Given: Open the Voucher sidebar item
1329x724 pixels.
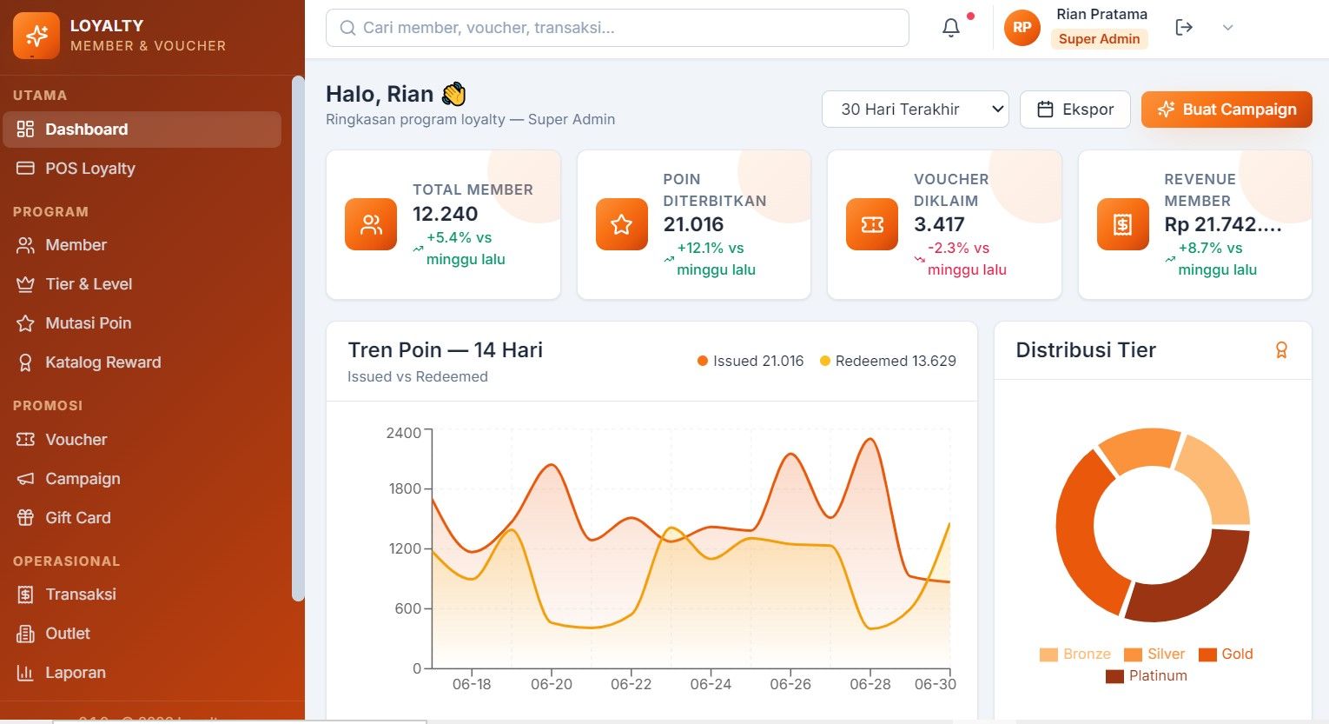Looking at the screenshot, I should point(142,440).
